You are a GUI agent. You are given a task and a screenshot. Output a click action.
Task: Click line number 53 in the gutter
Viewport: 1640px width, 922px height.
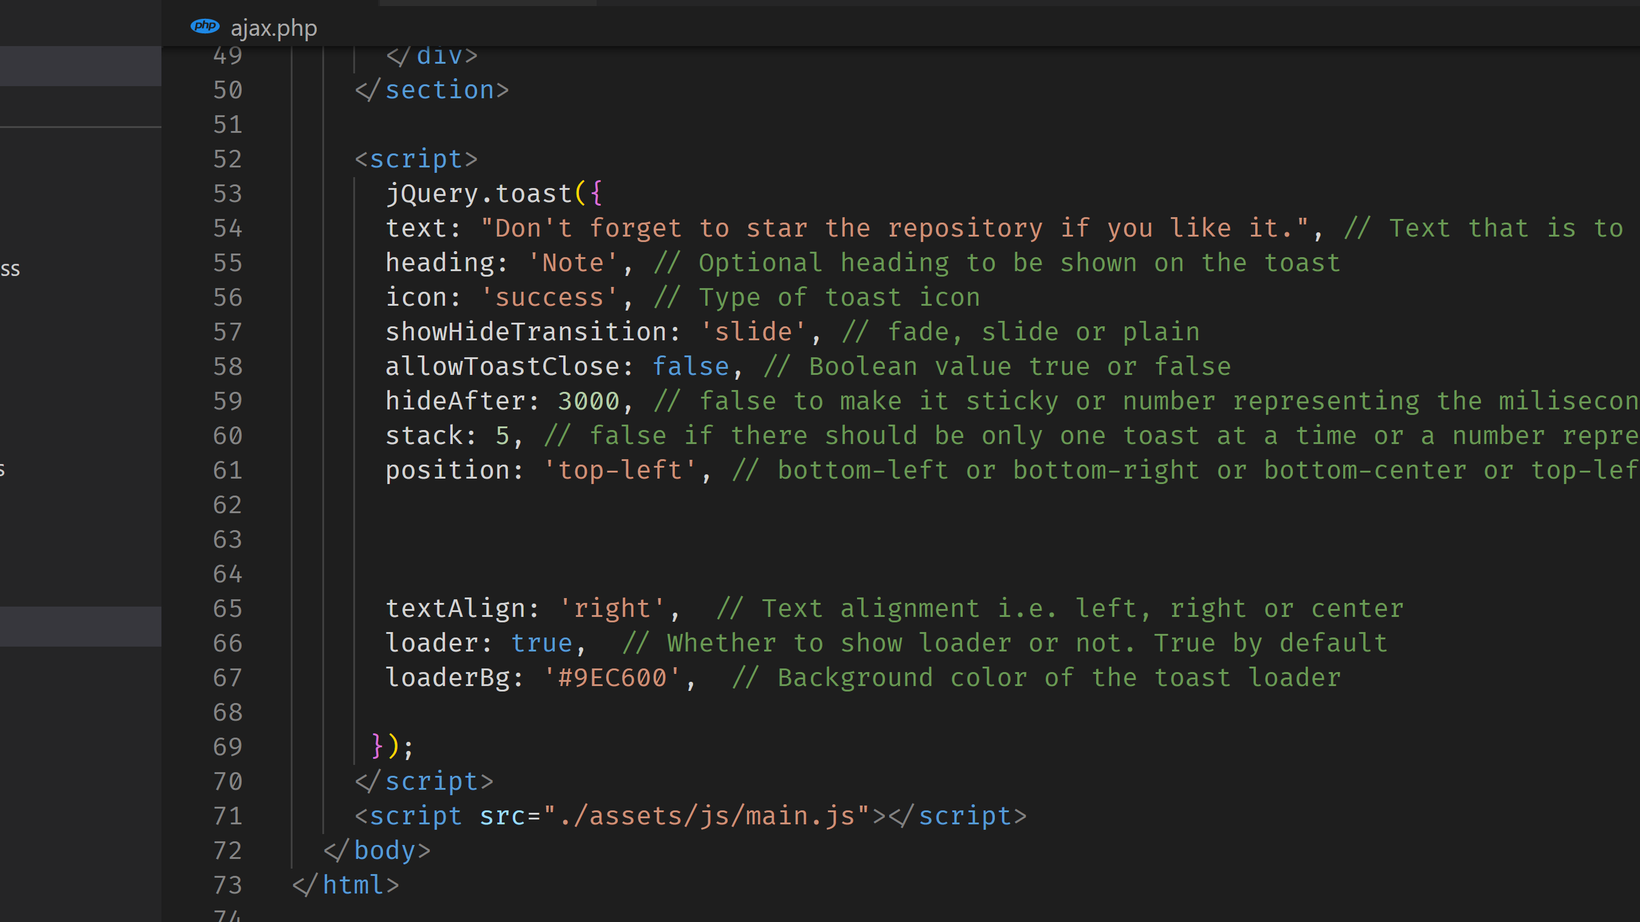tap(227, 193)
